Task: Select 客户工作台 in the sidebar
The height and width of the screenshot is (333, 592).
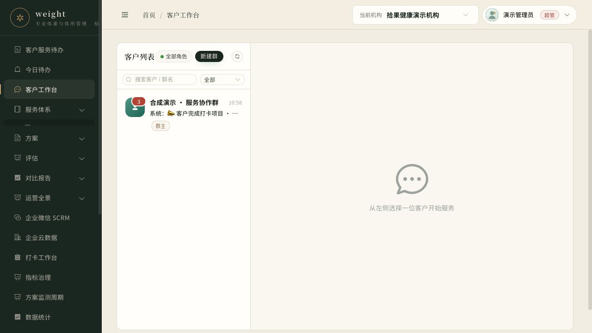Action: coord(49,89)
